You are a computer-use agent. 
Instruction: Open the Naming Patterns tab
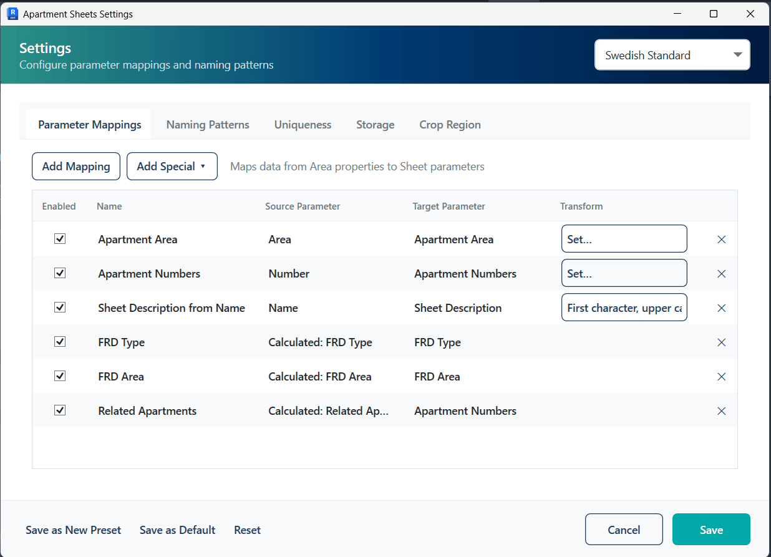[x=208, y=125]
